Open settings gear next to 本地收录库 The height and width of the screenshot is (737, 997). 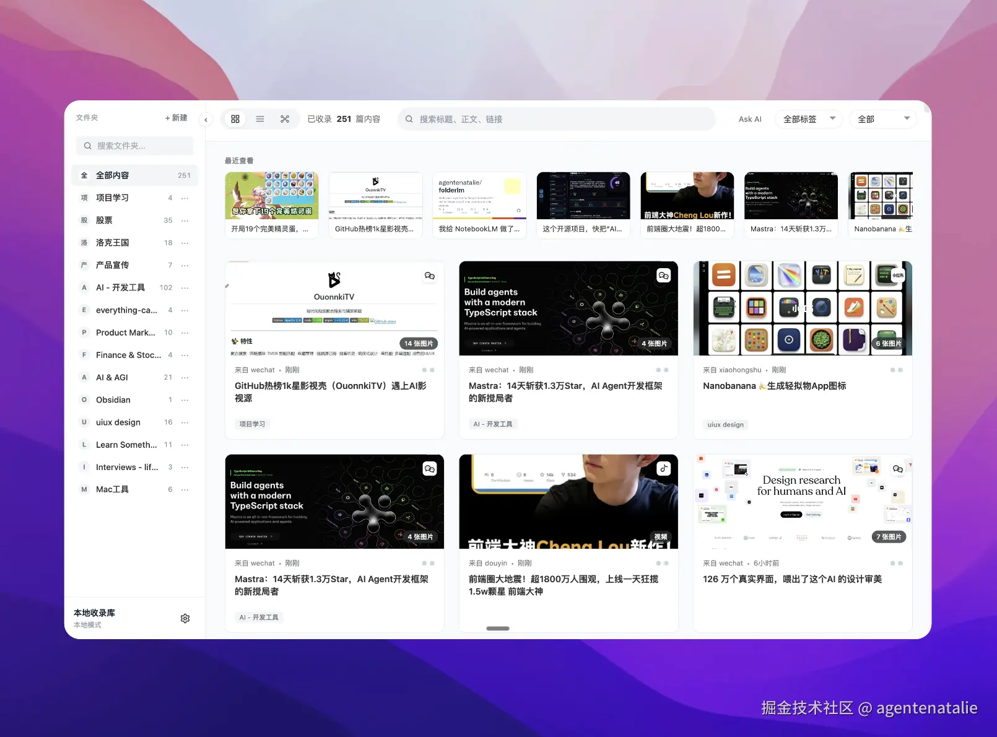[185, 618]
